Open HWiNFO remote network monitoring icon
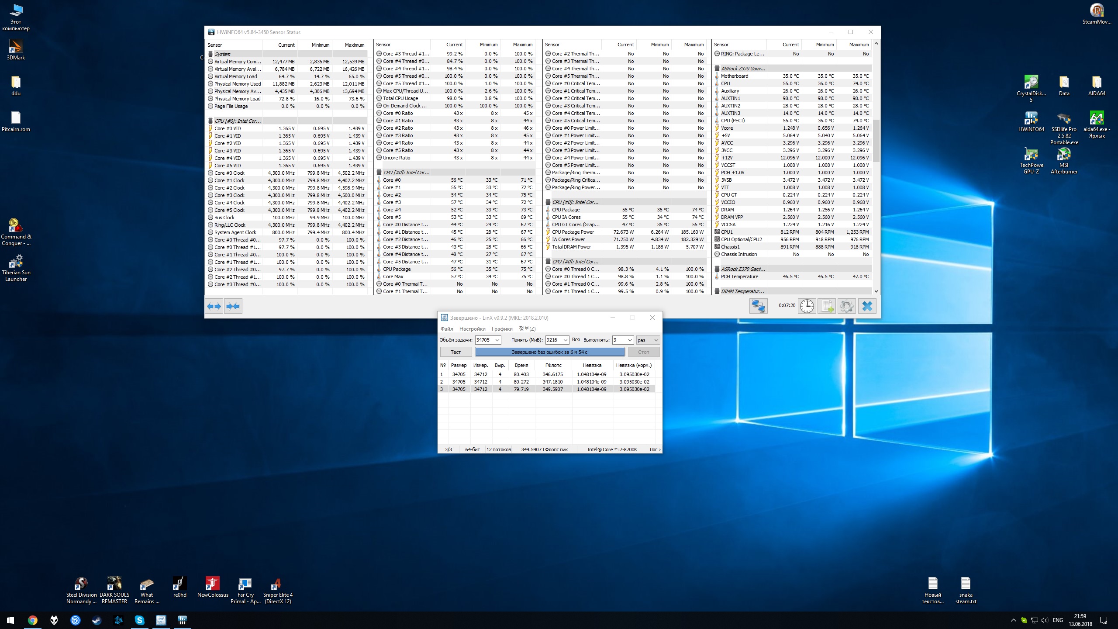Viewport: 1118px width, 629px height. click(758, 306)
